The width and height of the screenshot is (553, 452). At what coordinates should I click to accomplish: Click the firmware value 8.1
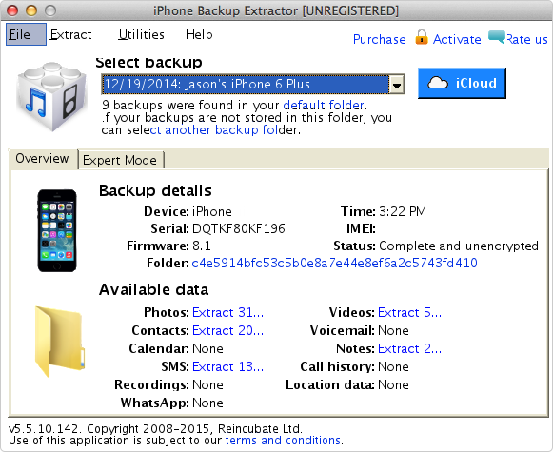(202, 246)
